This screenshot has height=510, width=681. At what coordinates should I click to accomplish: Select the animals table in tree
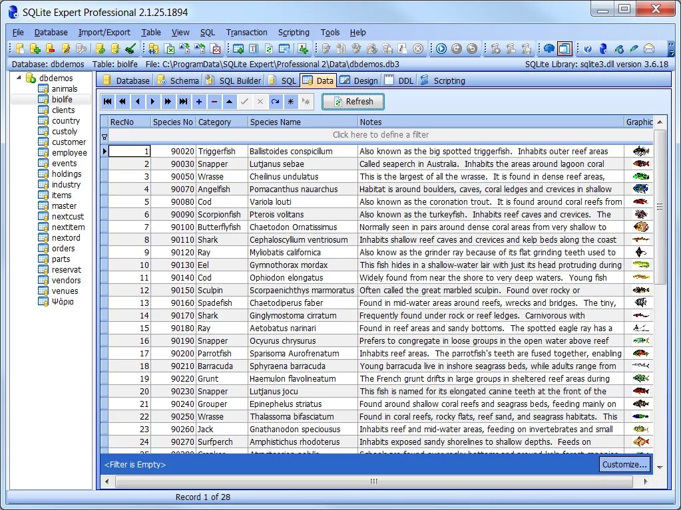coord(65,89)
